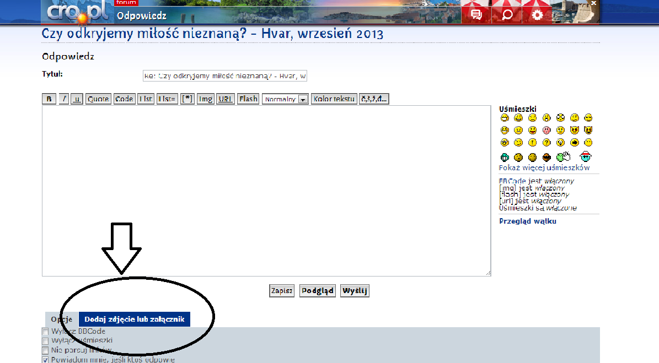659x363 pixels.
Task: Open 'Przegląd wątku' thread review
Action: [527, 221]
